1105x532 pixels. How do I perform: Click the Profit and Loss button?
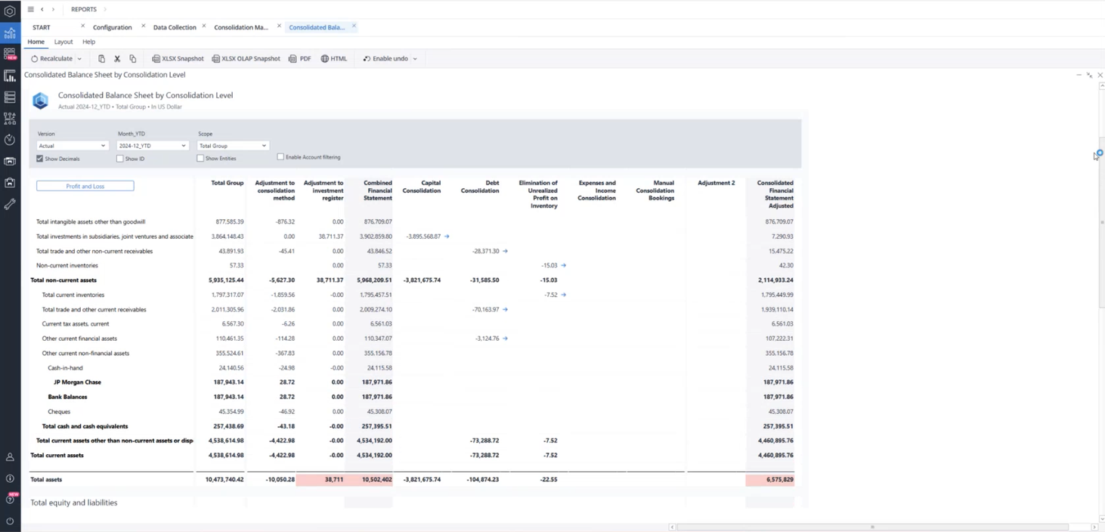tap(85, 186)
